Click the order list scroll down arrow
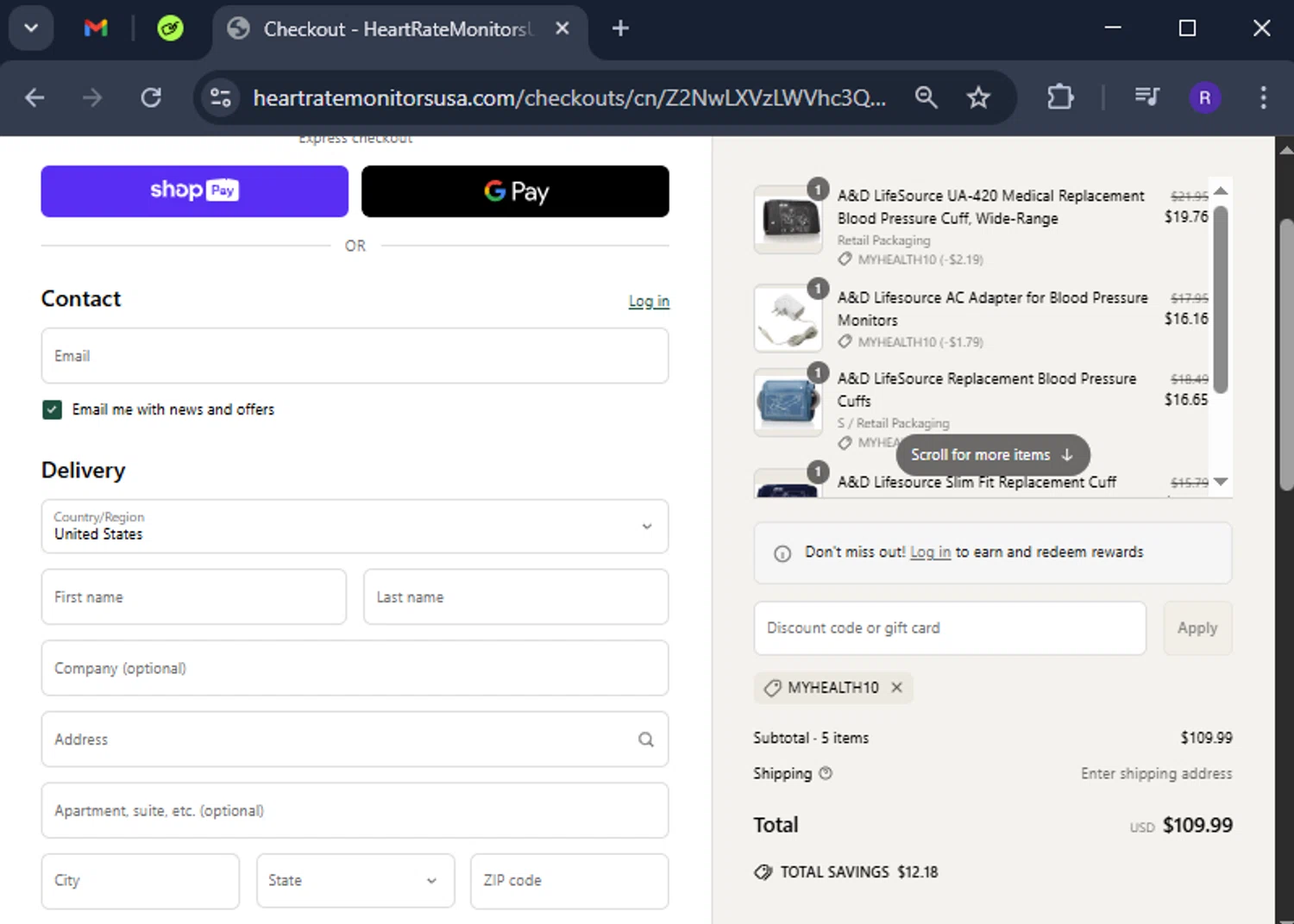The width and height of the screenshot is (1294, 924). point(1221,483)
